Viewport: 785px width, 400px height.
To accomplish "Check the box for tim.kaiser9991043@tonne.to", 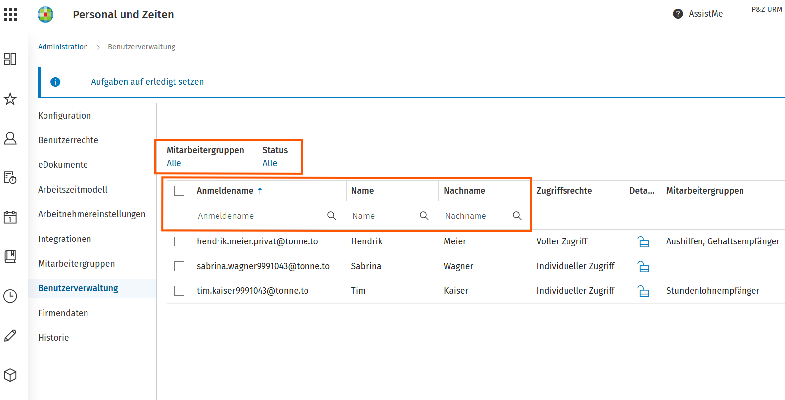I will point(179,291).
